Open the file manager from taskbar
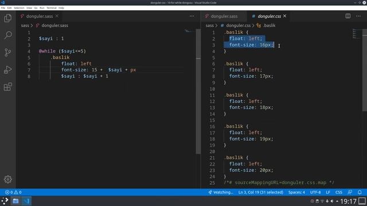367x206 pixels. pyautogui.click(x=15, y=201)
